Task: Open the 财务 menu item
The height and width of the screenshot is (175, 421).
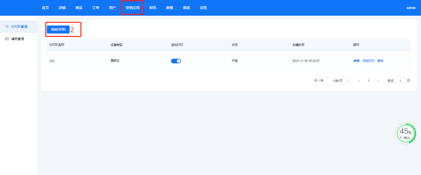Action: [x=153, y=8]
